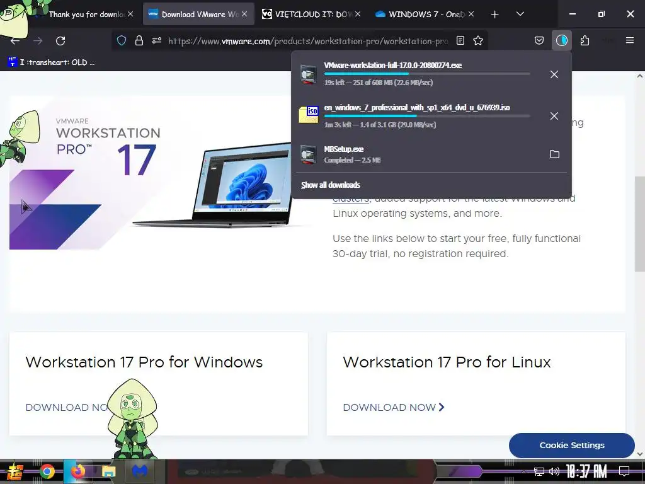This screenshot has height=484, width=645.
Task: Click DOWNLOAD NOW for Linux
Action: [394, 408]
